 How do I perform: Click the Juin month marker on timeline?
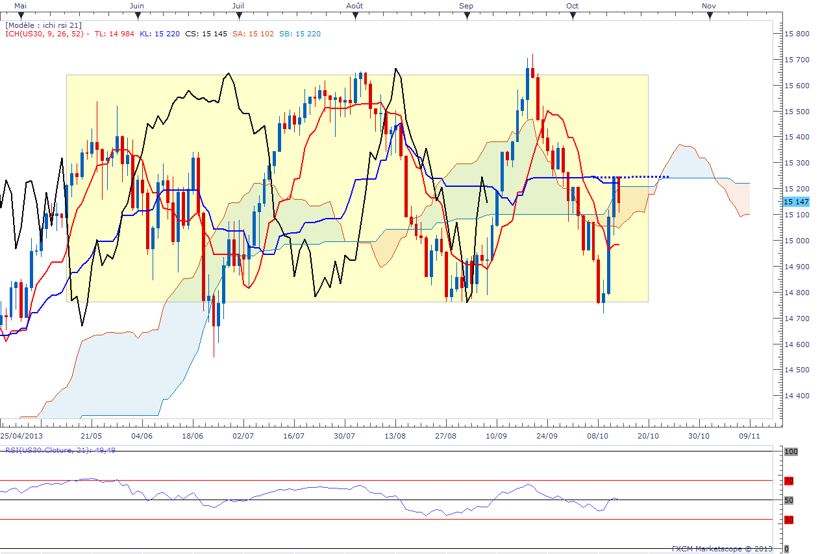click(137, 5)
